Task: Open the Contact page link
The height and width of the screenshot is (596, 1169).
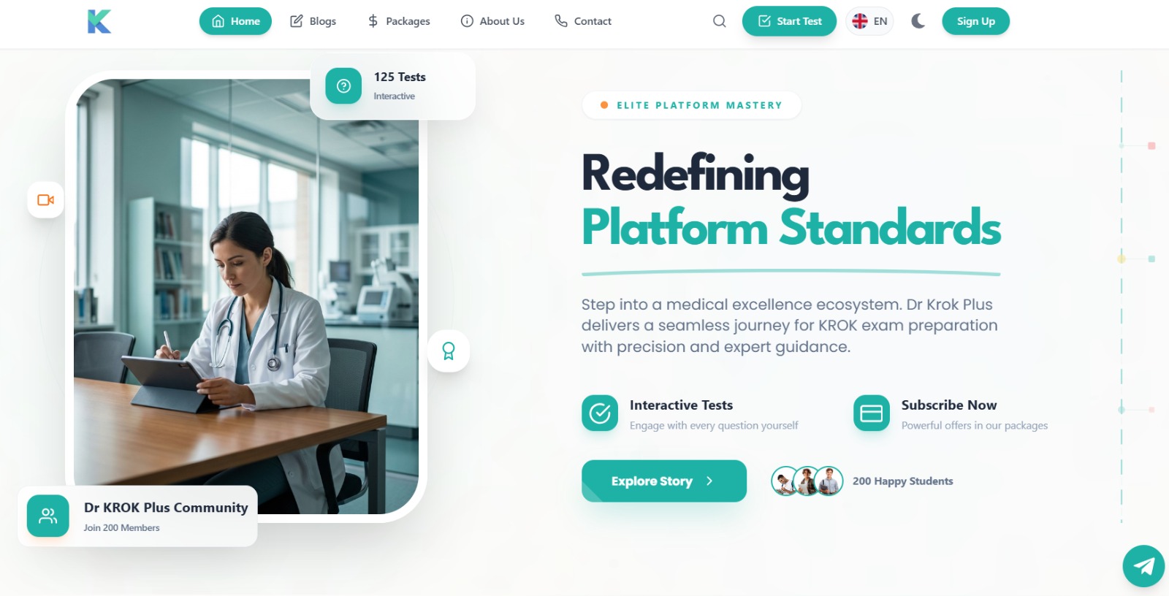Action: [582, 21]
